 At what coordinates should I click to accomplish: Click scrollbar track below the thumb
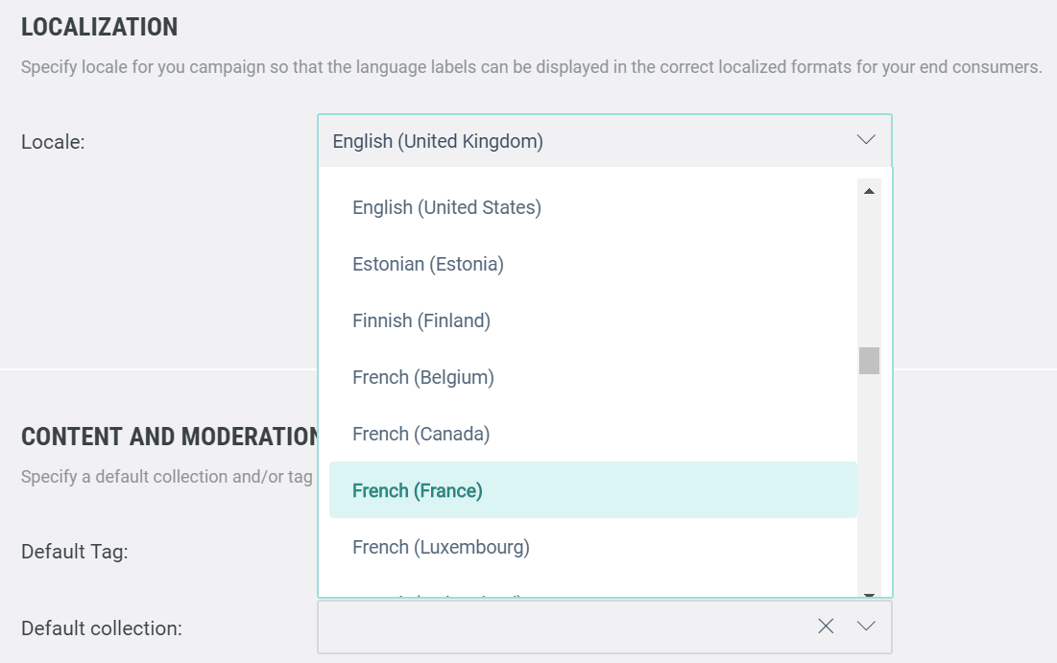pos(869,480)
